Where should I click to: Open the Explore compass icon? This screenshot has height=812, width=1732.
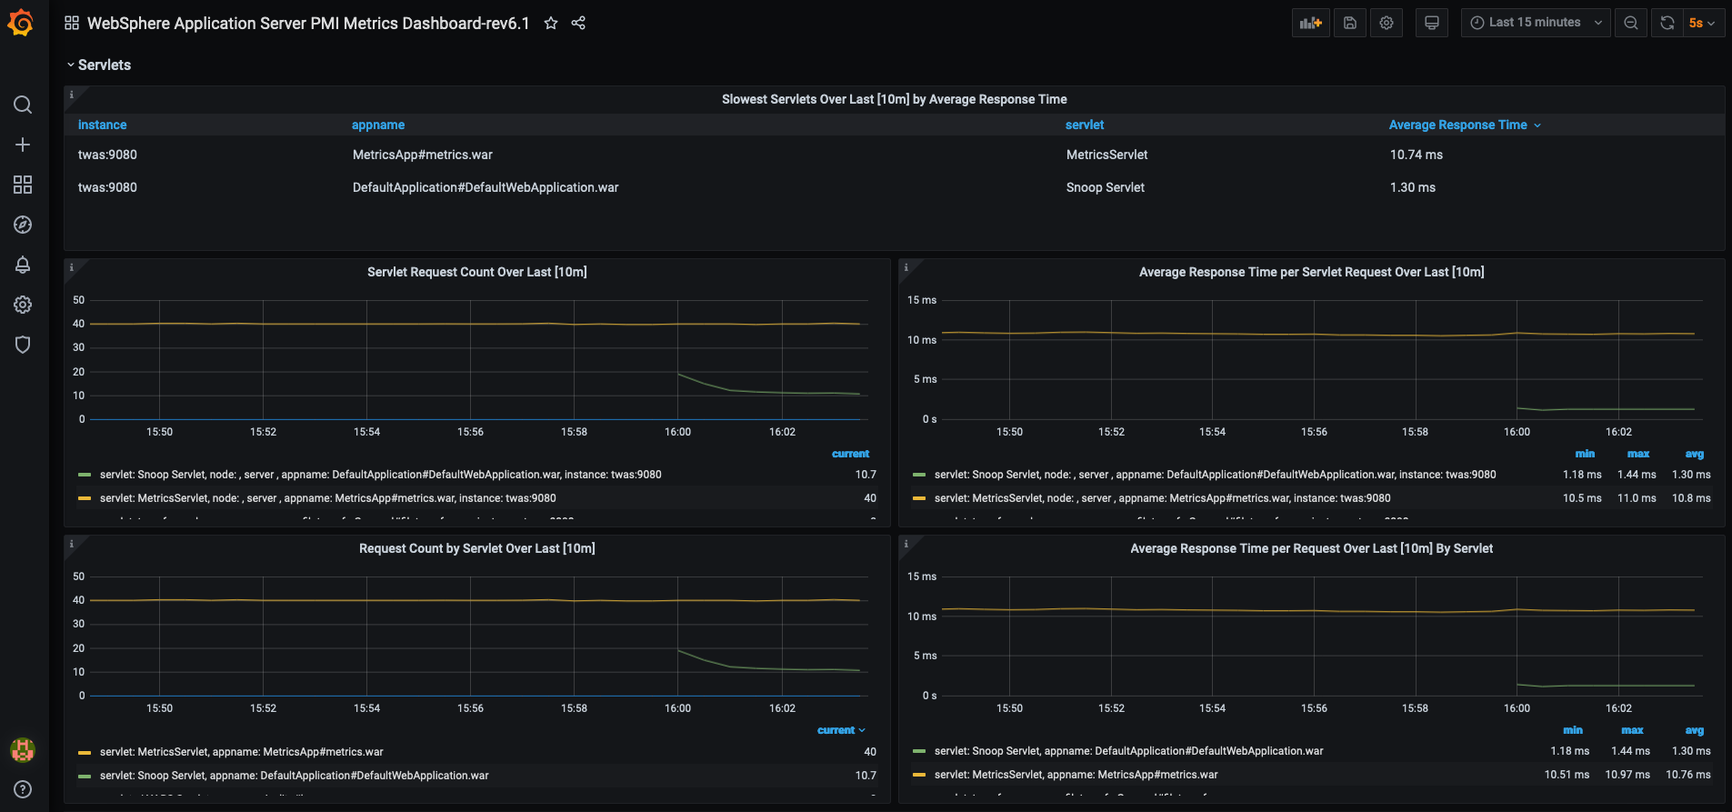point(23,225)
